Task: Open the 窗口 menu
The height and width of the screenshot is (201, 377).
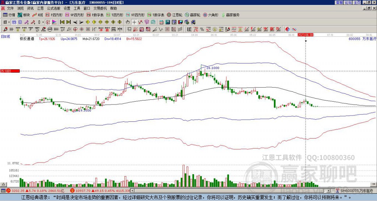Action: [x=87, y=8]
